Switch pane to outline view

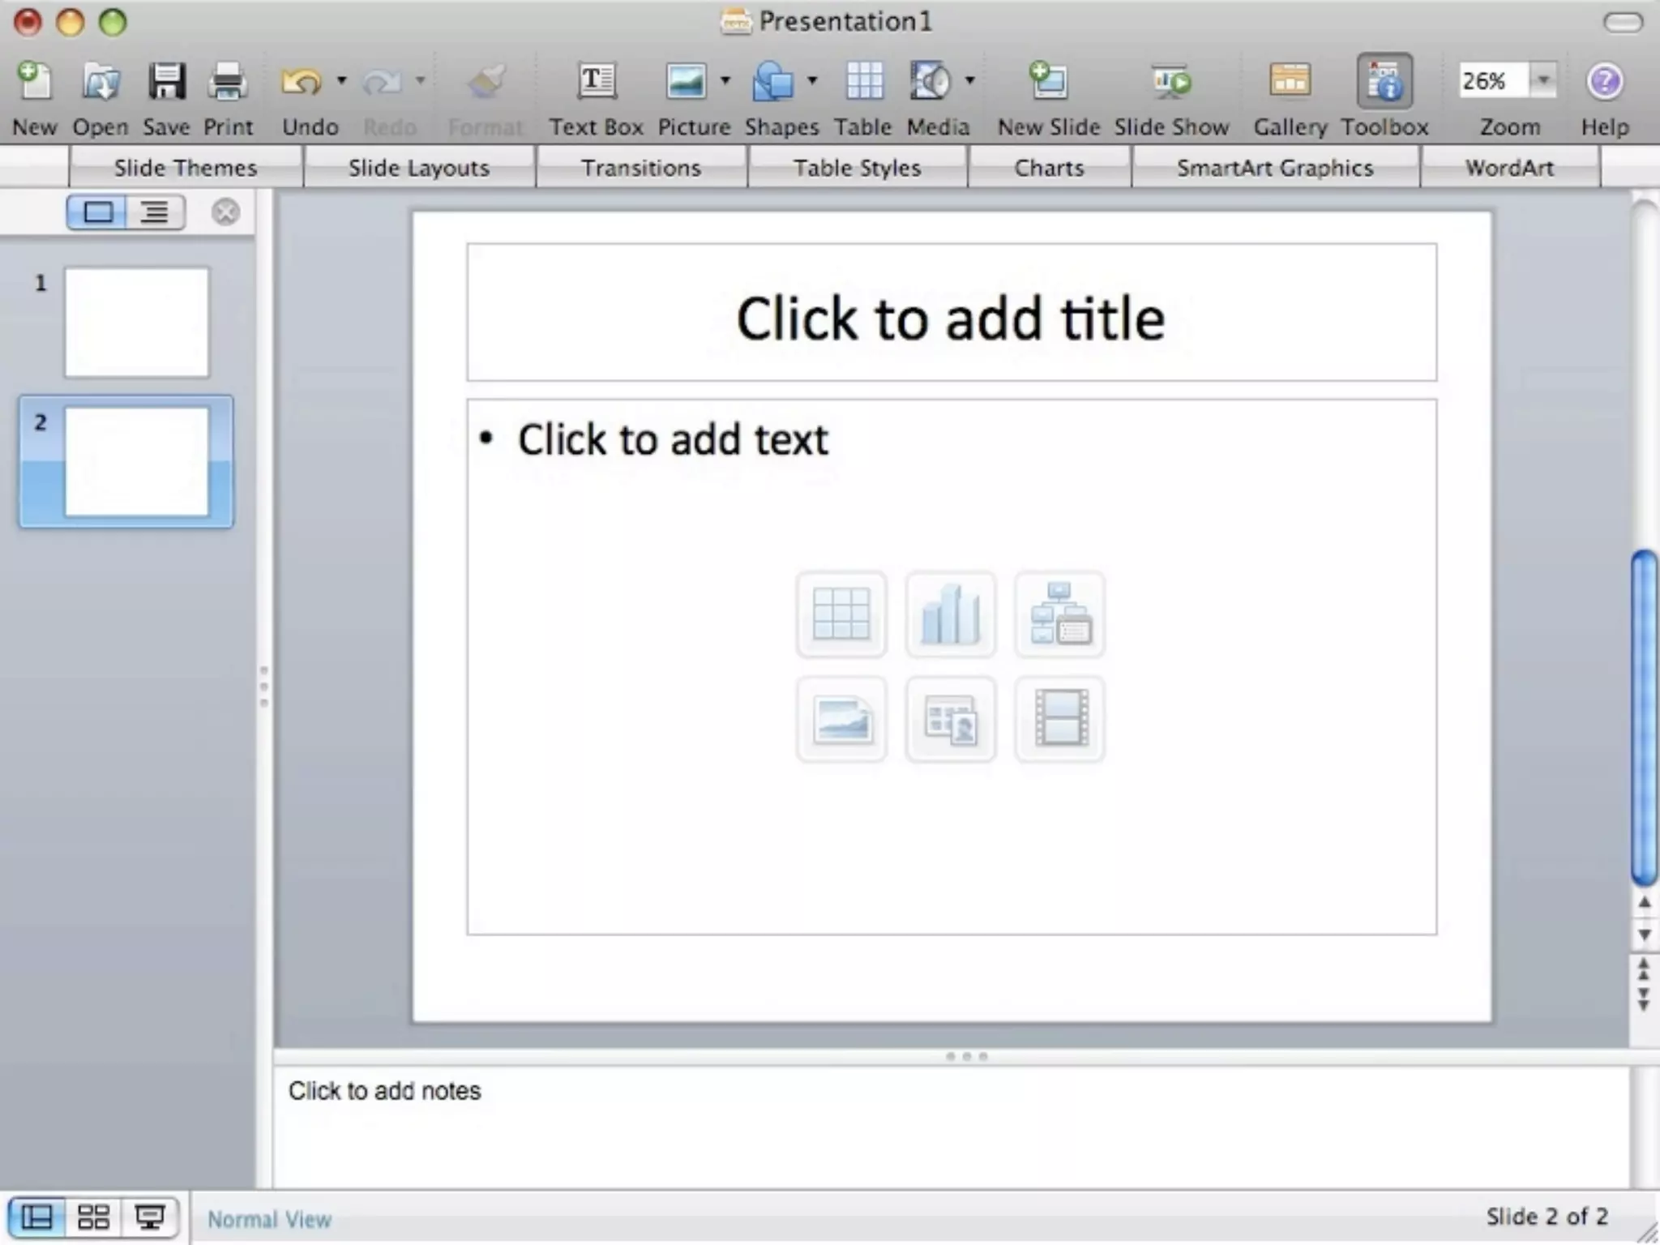click(155, 213)
